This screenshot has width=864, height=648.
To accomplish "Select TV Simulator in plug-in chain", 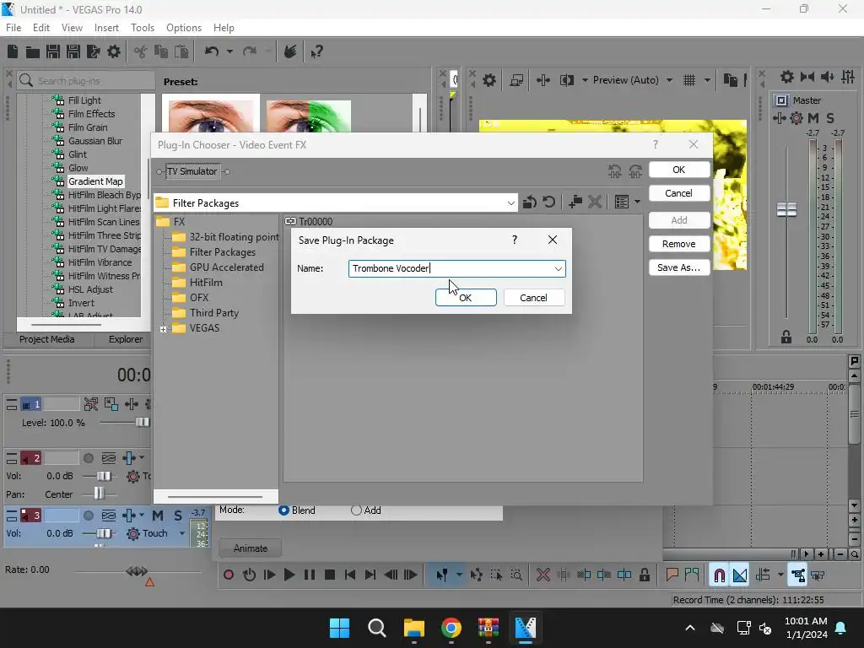I will pyautogui.click(x=192, y=171).
